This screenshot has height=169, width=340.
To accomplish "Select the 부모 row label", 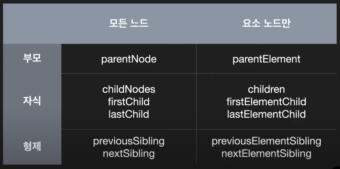I will pyautogui.click(x=32, y=58).
